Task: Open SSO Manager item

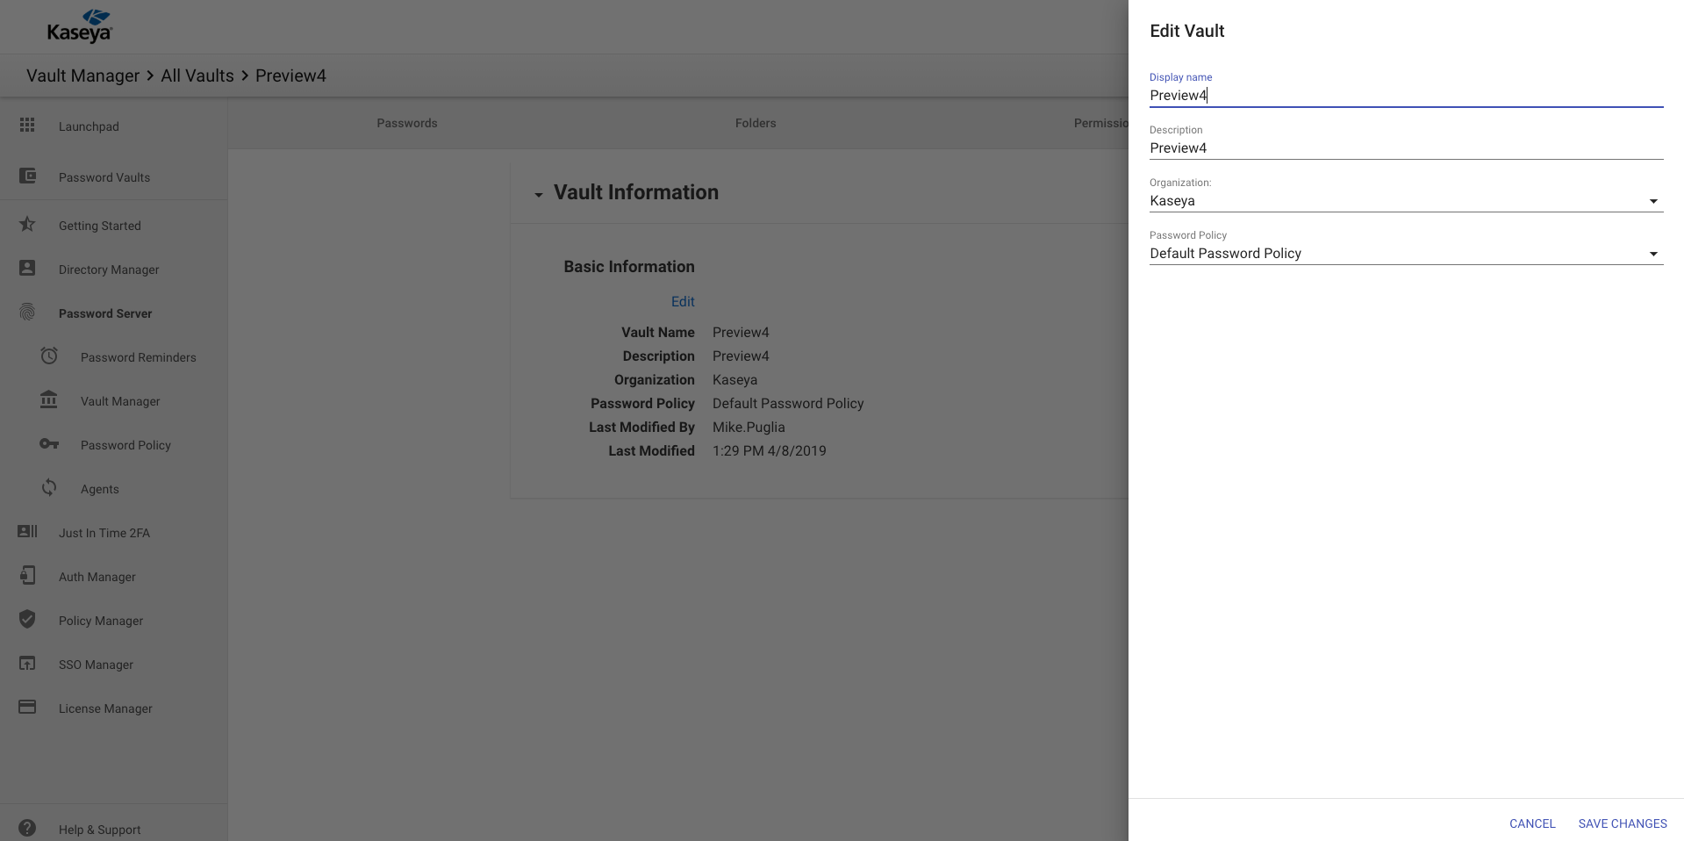Action: point(97,665)
